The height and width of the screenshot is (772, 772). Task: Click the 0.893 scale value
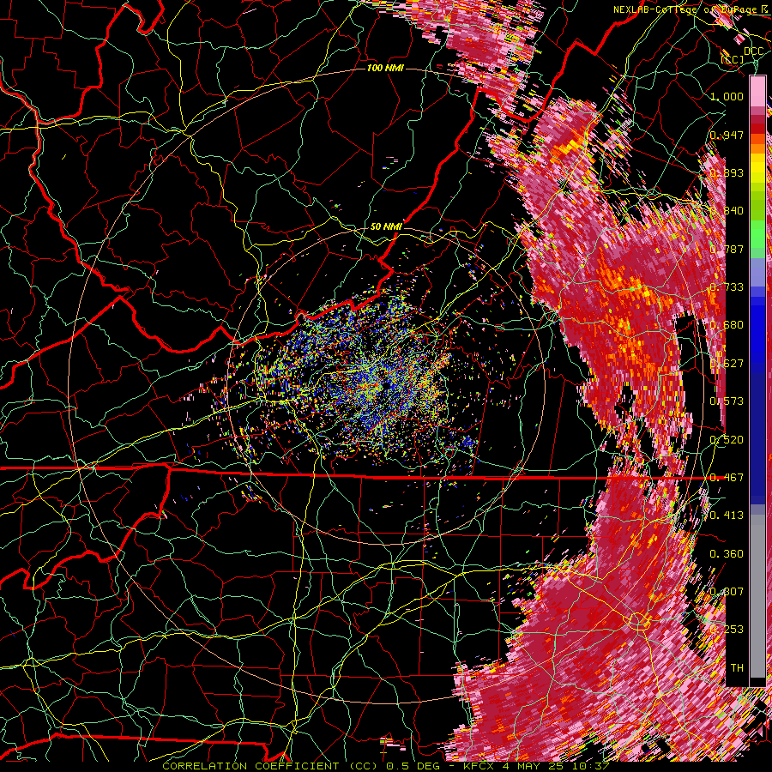pos(727,172)
